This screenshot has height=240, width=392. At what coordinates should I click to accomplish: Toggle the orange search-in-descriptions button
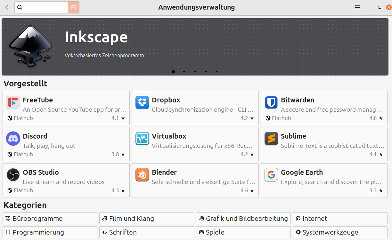(x=74, y=7)
